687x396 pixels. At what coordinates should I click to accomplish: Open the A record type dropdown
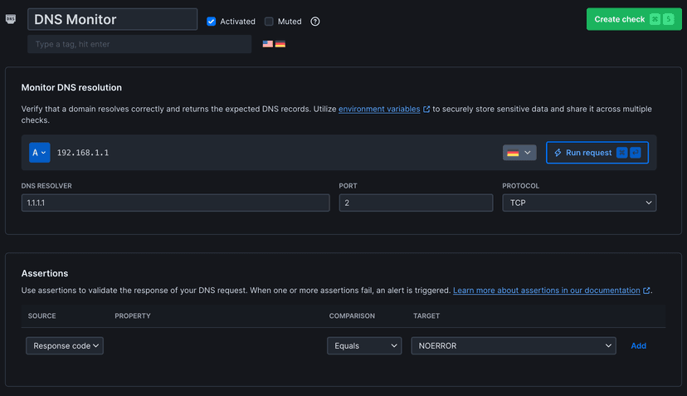tap(40, 153)
